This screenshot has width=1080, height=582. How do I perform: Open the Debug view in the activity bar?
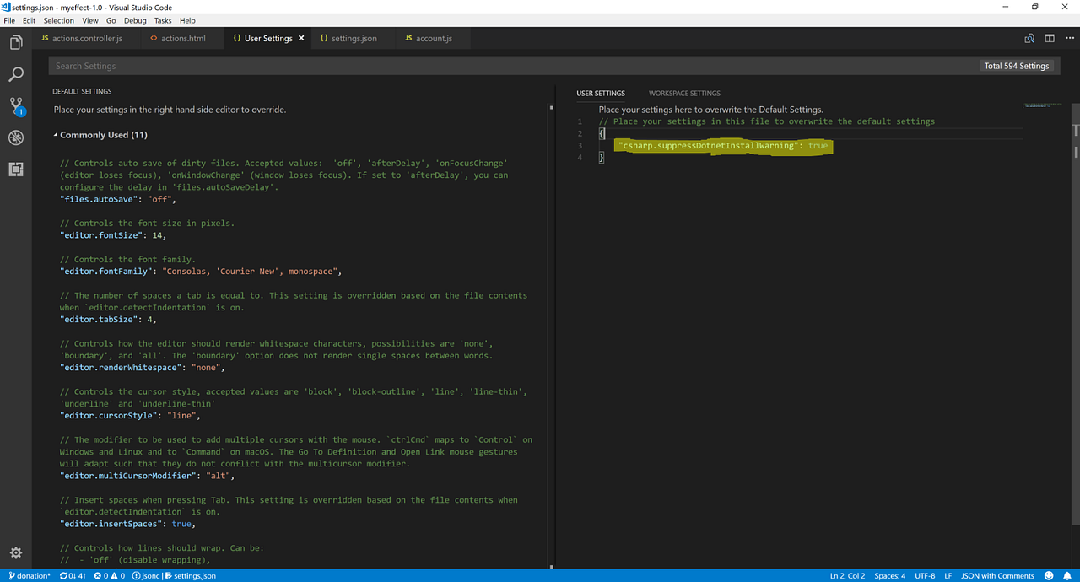point(15,137)
